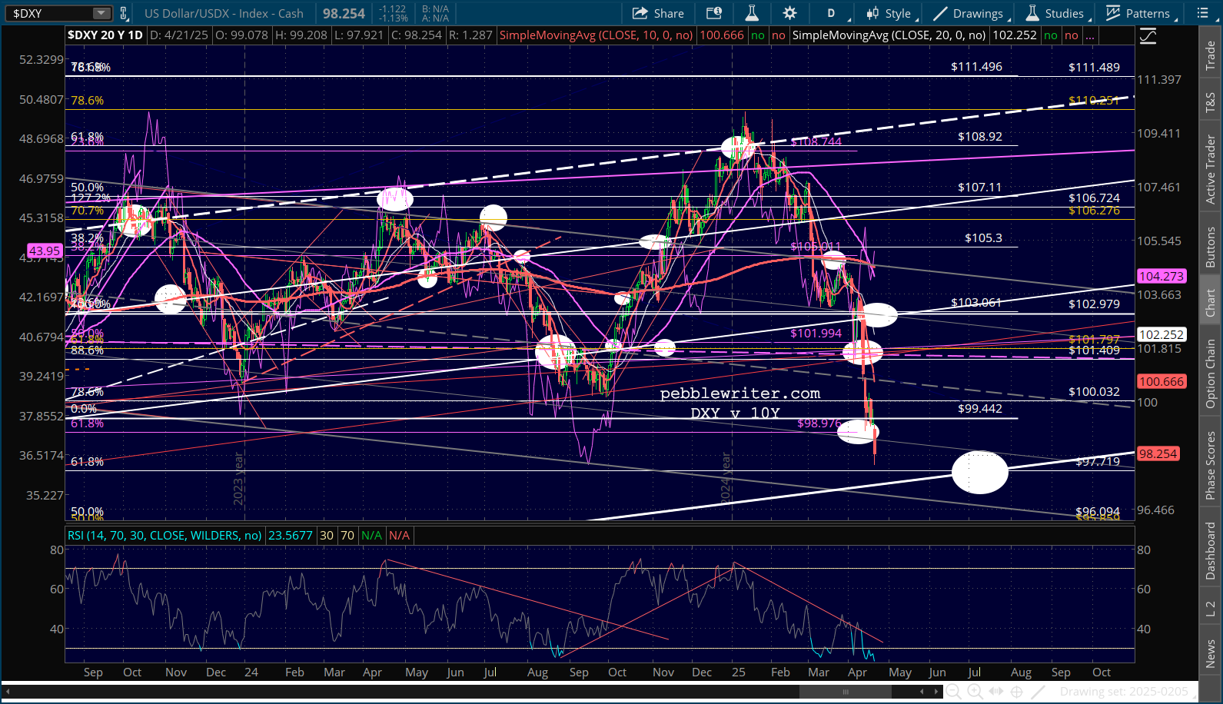
Task: Click the symbol link clip icon
Action: click(123, 13)
